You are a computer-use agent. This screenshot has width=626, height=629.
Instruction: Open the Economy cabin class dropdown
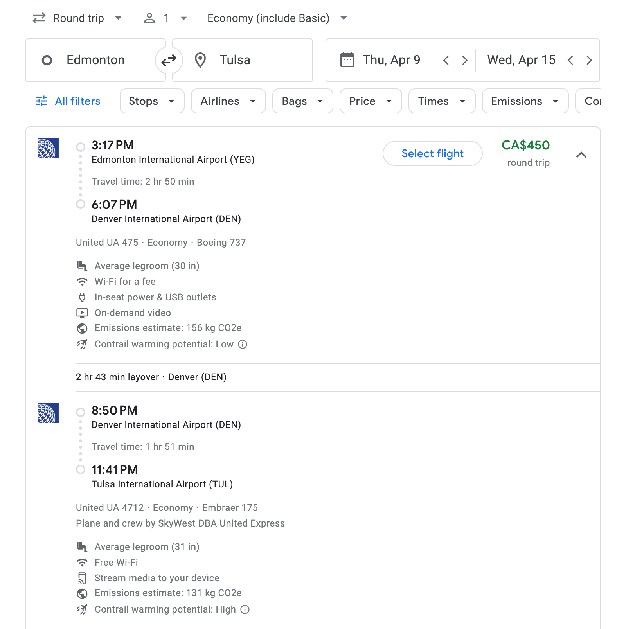[276, 18]
